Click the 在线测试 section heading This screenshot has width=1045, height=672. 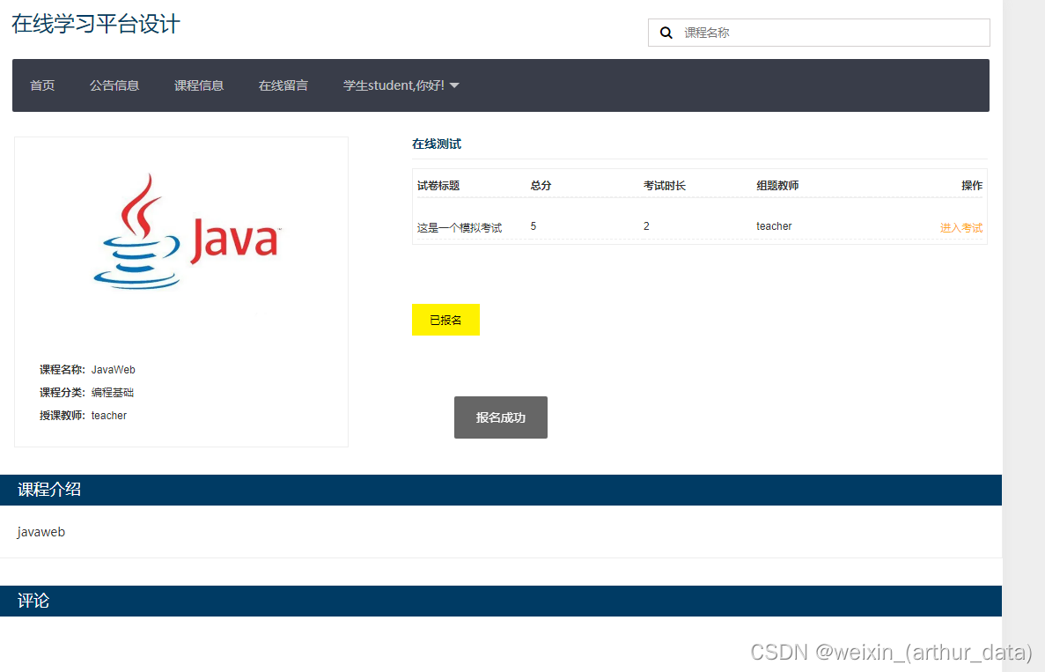pos(437,144)
